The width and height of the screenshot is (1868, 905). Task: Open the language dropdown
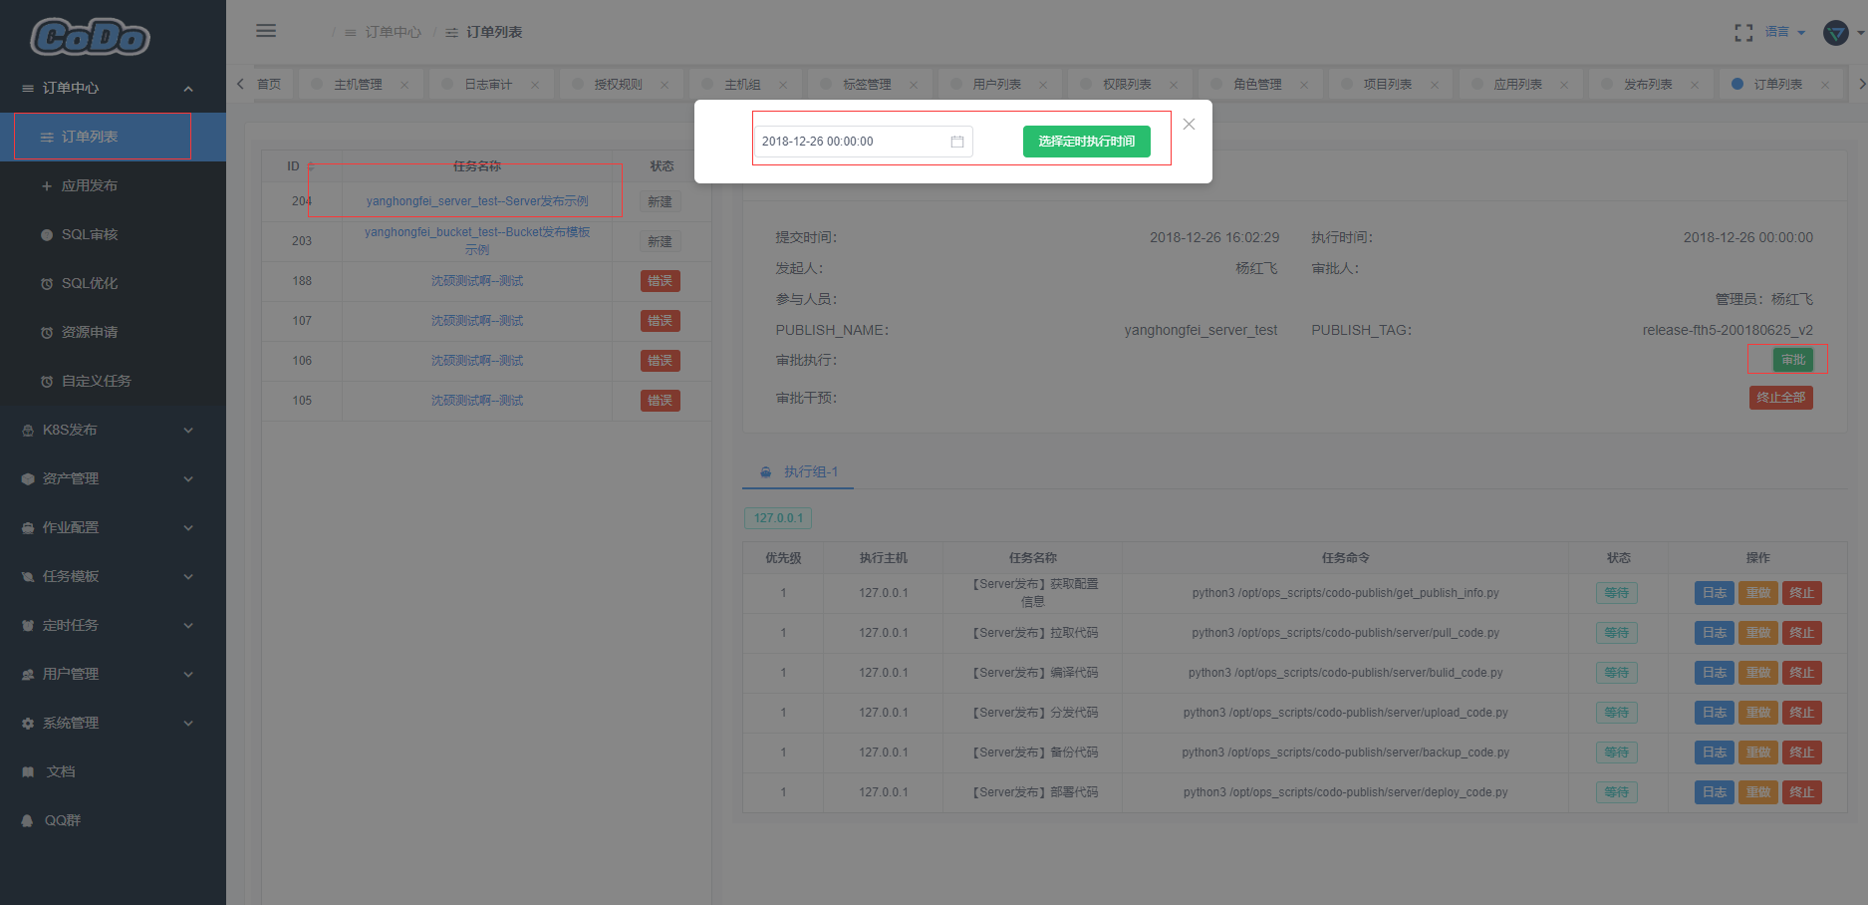tap(1785, 32)
